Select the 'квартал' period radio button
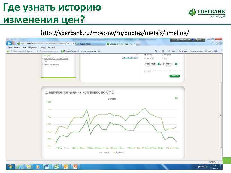 163,55
